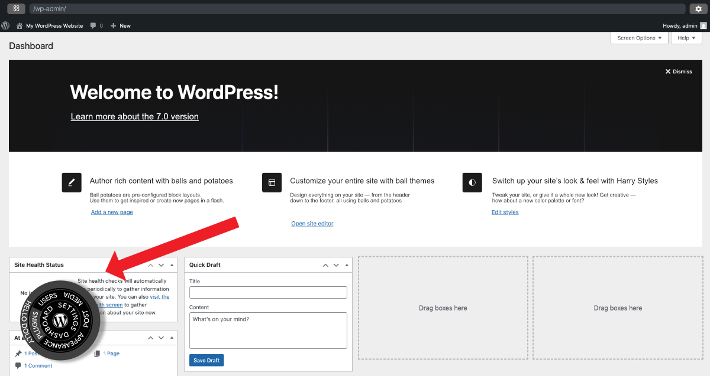
Task: Open the 1 Comment link
Action: pos(38,366)
